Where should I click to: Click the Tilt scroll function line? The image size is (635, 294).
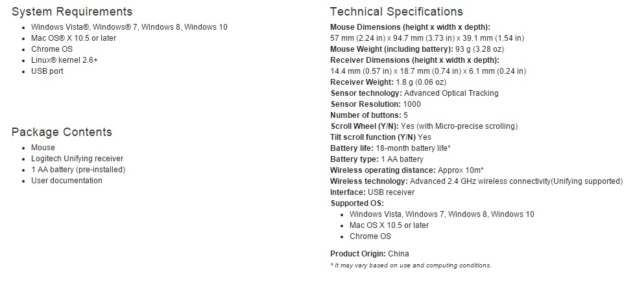pos(381,137)
